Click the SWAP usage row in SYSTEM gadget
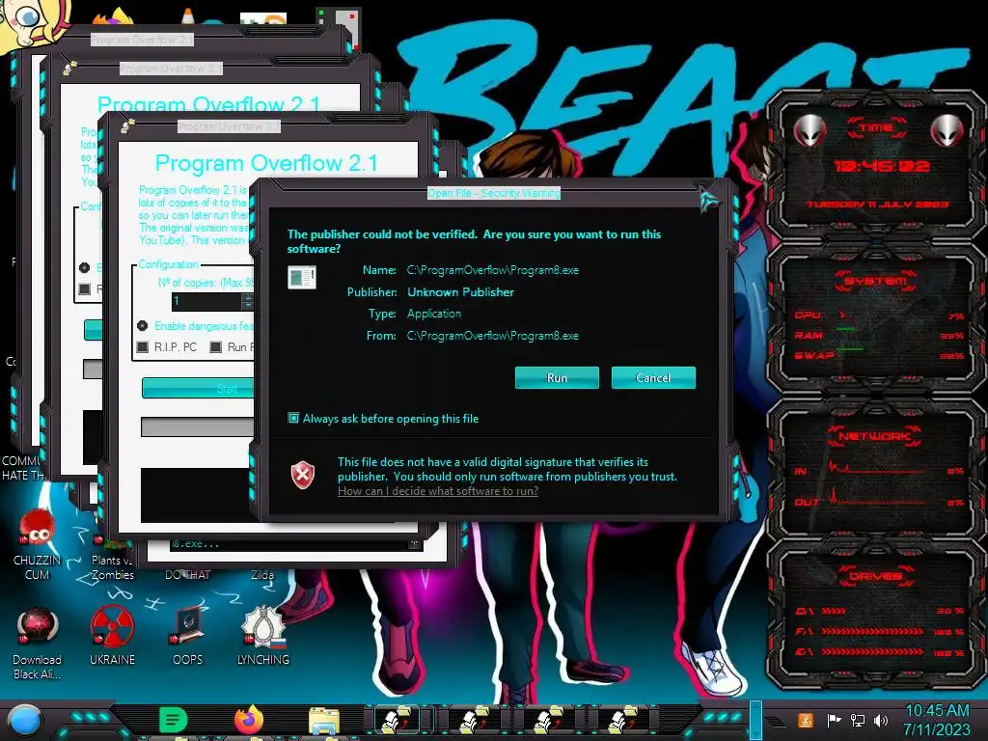The width and height of the screenshot is (988, 741). coord(879,355)
